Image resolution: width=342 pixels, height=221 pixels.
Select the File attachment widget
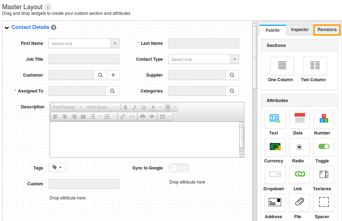pyautogui.click(x=299, y=202)
